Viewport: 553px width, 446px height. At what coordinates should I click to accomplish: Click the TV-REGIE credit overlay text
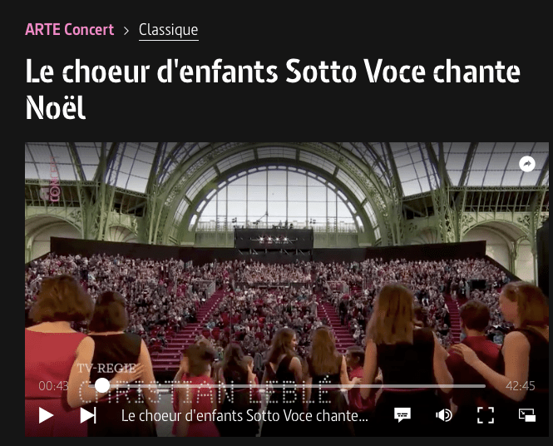[x=106, y=369]
